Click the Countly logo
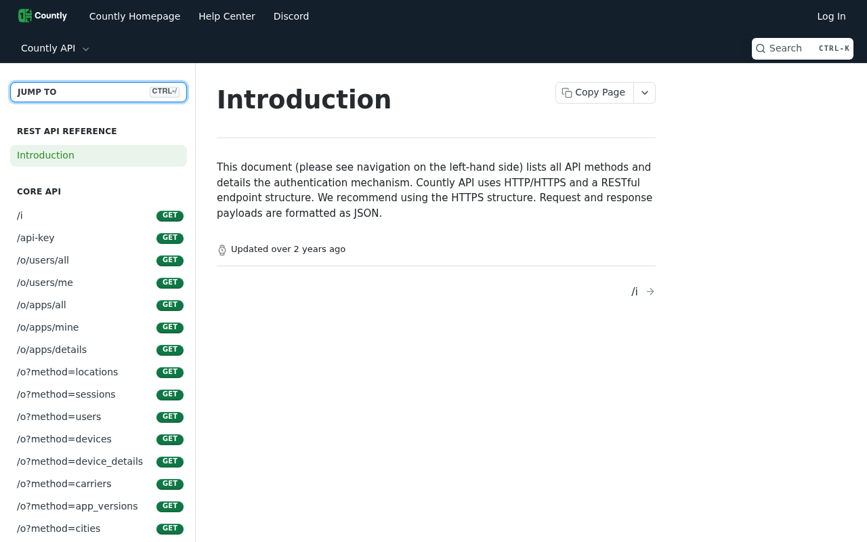 43,16
